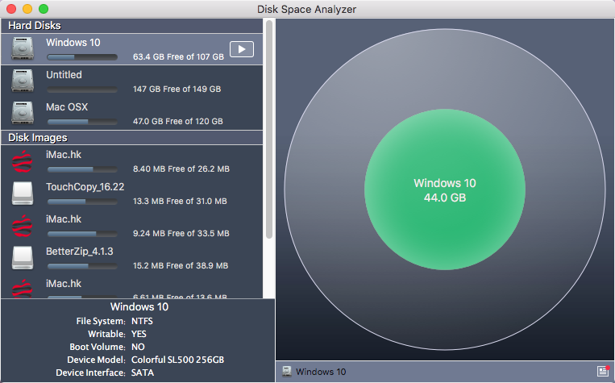Click the Boot Volume NO value

point(138,347)
